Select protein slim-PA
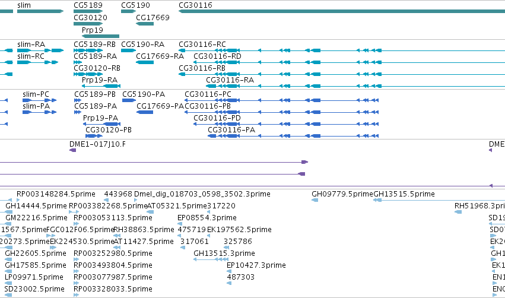The height and width of the screenshot is (298, 505). pos(36,106)
